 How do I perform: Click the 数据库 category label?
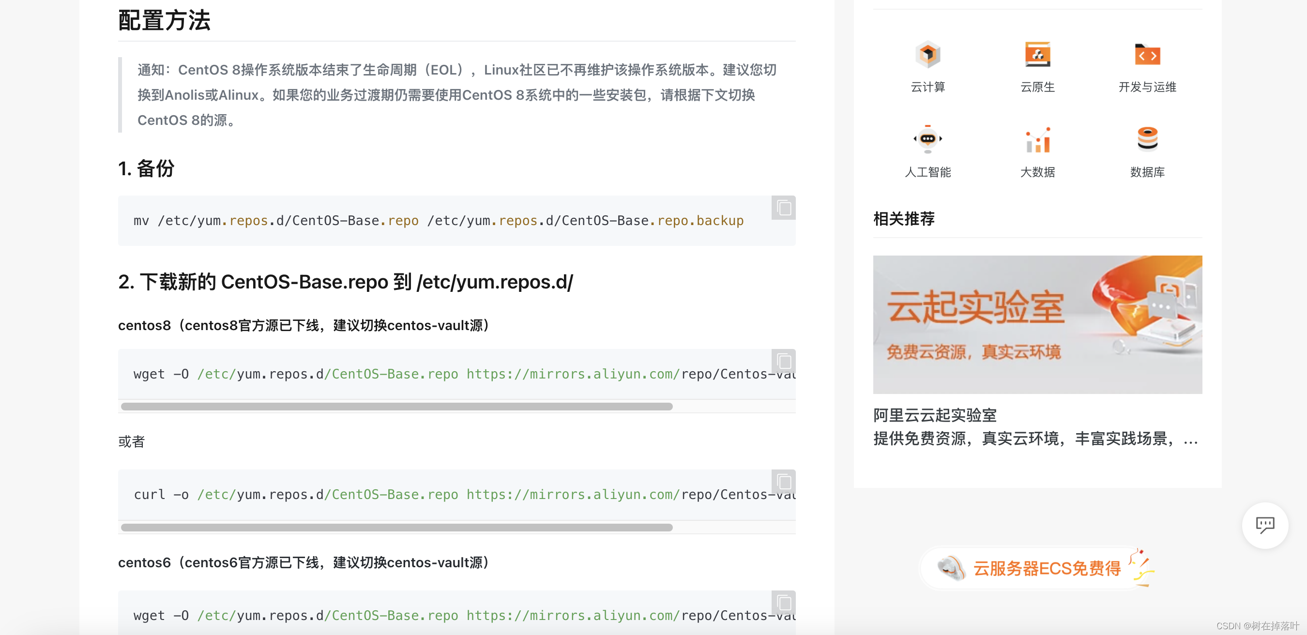(1147, 172)
